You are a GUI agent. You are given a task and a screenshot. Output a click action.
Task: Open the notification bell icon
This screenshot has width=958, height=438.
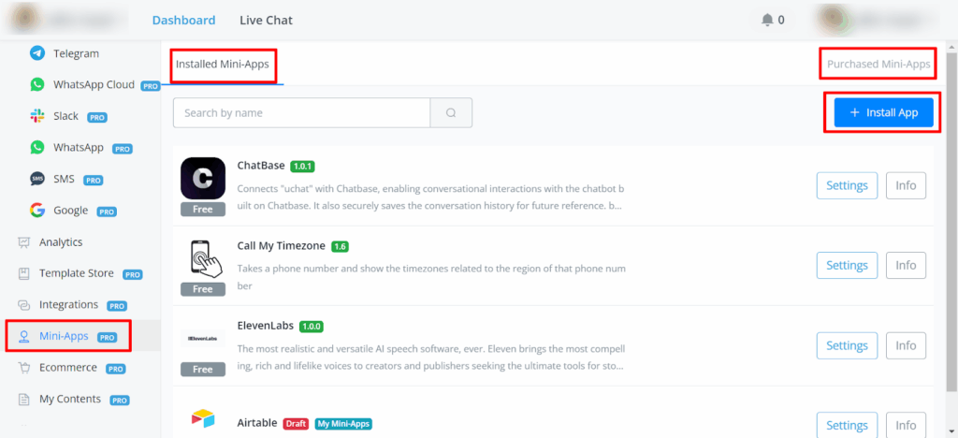click(x=767, y=20)
